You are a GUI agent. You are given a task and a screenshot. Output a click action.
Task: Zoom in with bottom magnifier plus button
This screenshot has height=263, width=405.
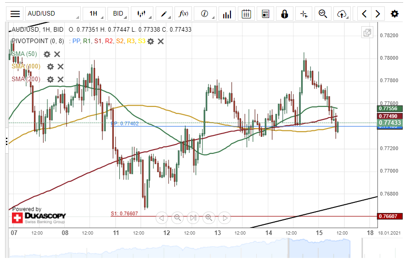pos(208,218)
